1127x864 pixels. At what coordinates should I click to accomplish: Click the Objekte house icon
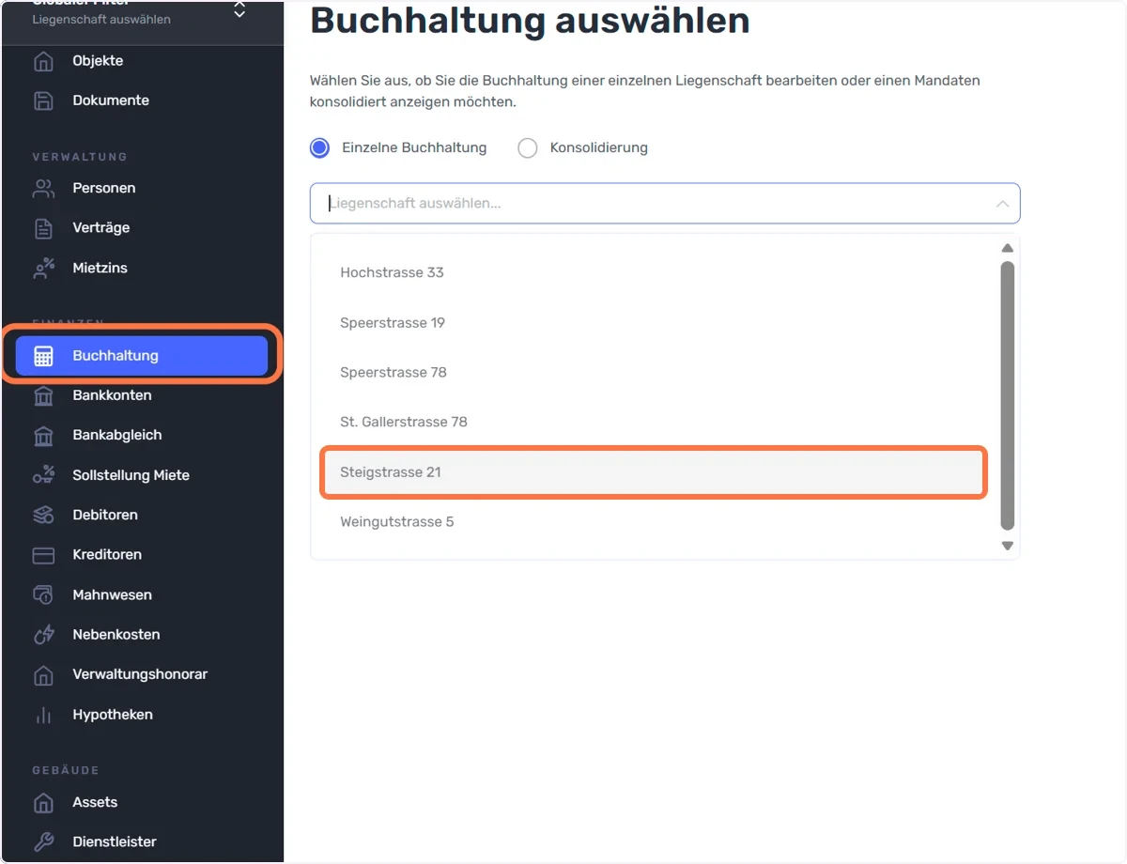tap(43, 61)
